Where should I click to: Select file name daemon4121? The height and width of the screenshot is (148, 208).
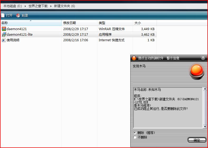pos(17,29)
